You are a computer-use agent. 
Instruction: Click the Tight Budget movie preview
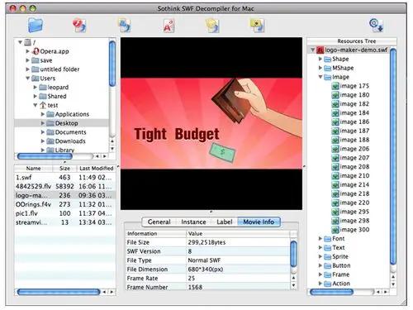click(211, 123)
